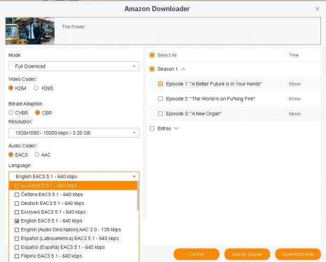Select AAC audio codec
Viewport: 326px width, 262px height.
click(x=37, y=155)
